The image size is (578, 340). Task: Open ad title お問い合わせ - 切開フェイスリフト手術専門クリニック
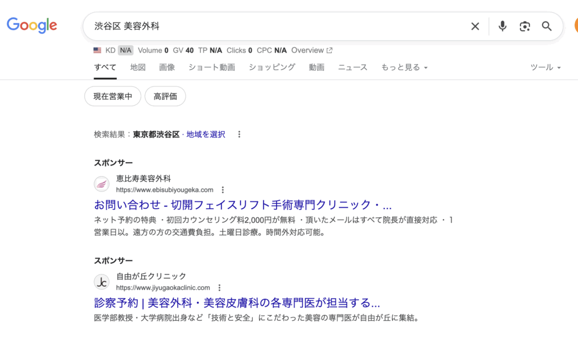point(243,204)
